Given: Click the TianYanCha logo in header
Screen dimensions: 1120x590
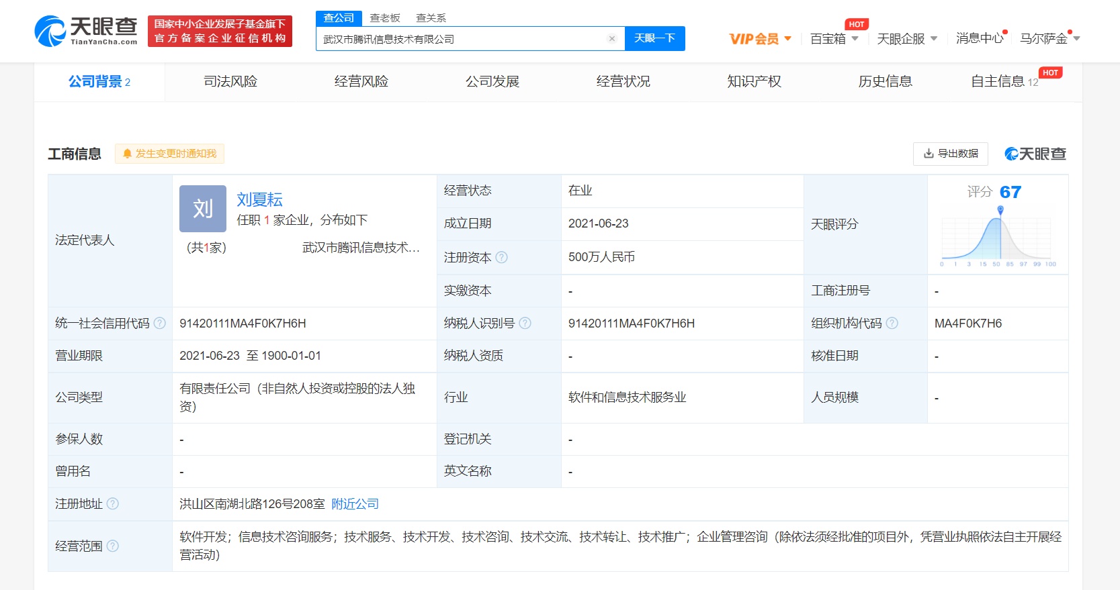Looking at the screenshot, I should tap(86, 31).
